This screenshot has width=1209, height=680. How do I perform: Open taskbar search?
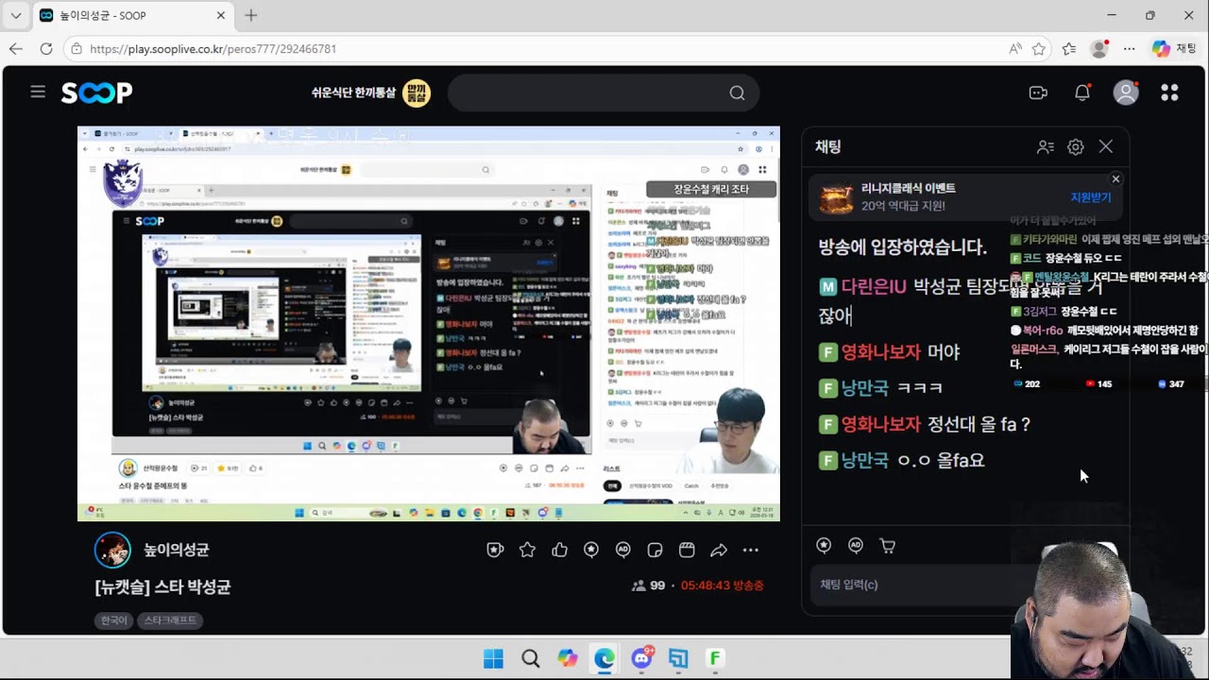pos(531,658)
